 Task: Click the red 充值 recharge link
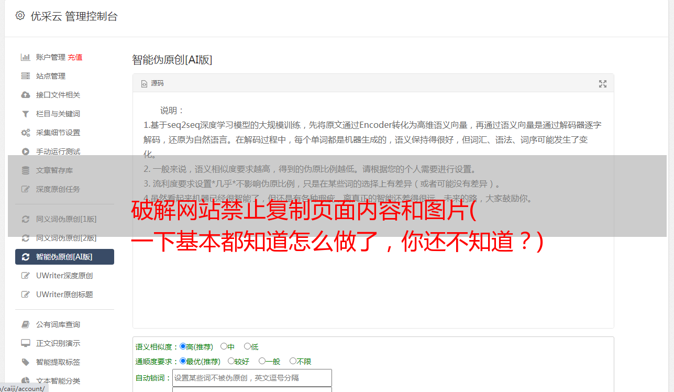75,57
